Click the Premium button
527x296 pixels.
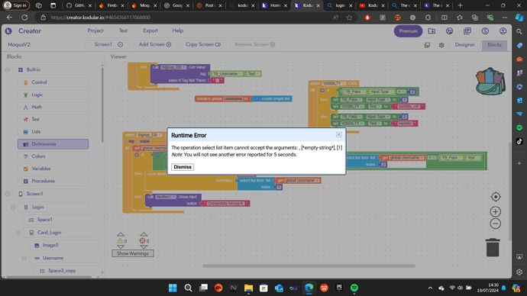pos(408,31)
